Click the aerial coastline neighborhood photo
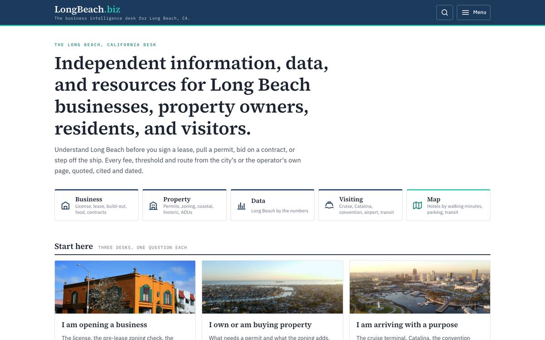This screenshot has width=545, height=340. [x=272, y=287]
